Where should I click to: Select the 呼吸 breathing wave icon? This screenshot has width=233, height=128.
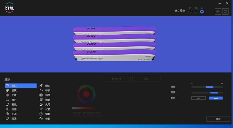click(41, 90)
